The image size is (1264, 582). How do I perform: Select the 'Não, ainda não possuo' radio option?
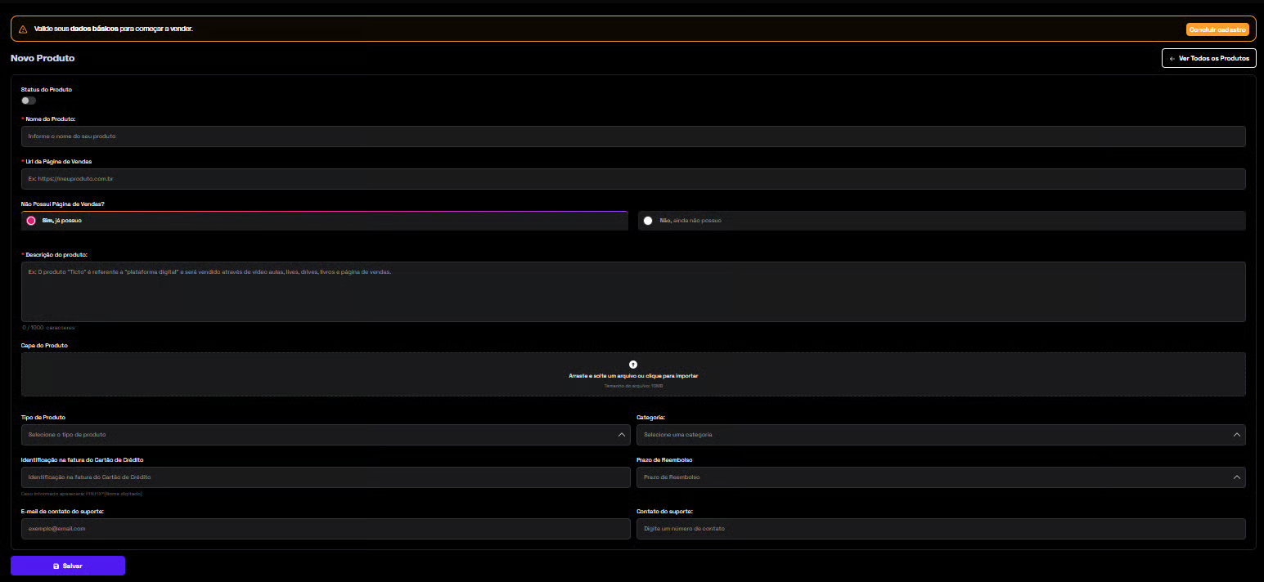coord(648,221)
